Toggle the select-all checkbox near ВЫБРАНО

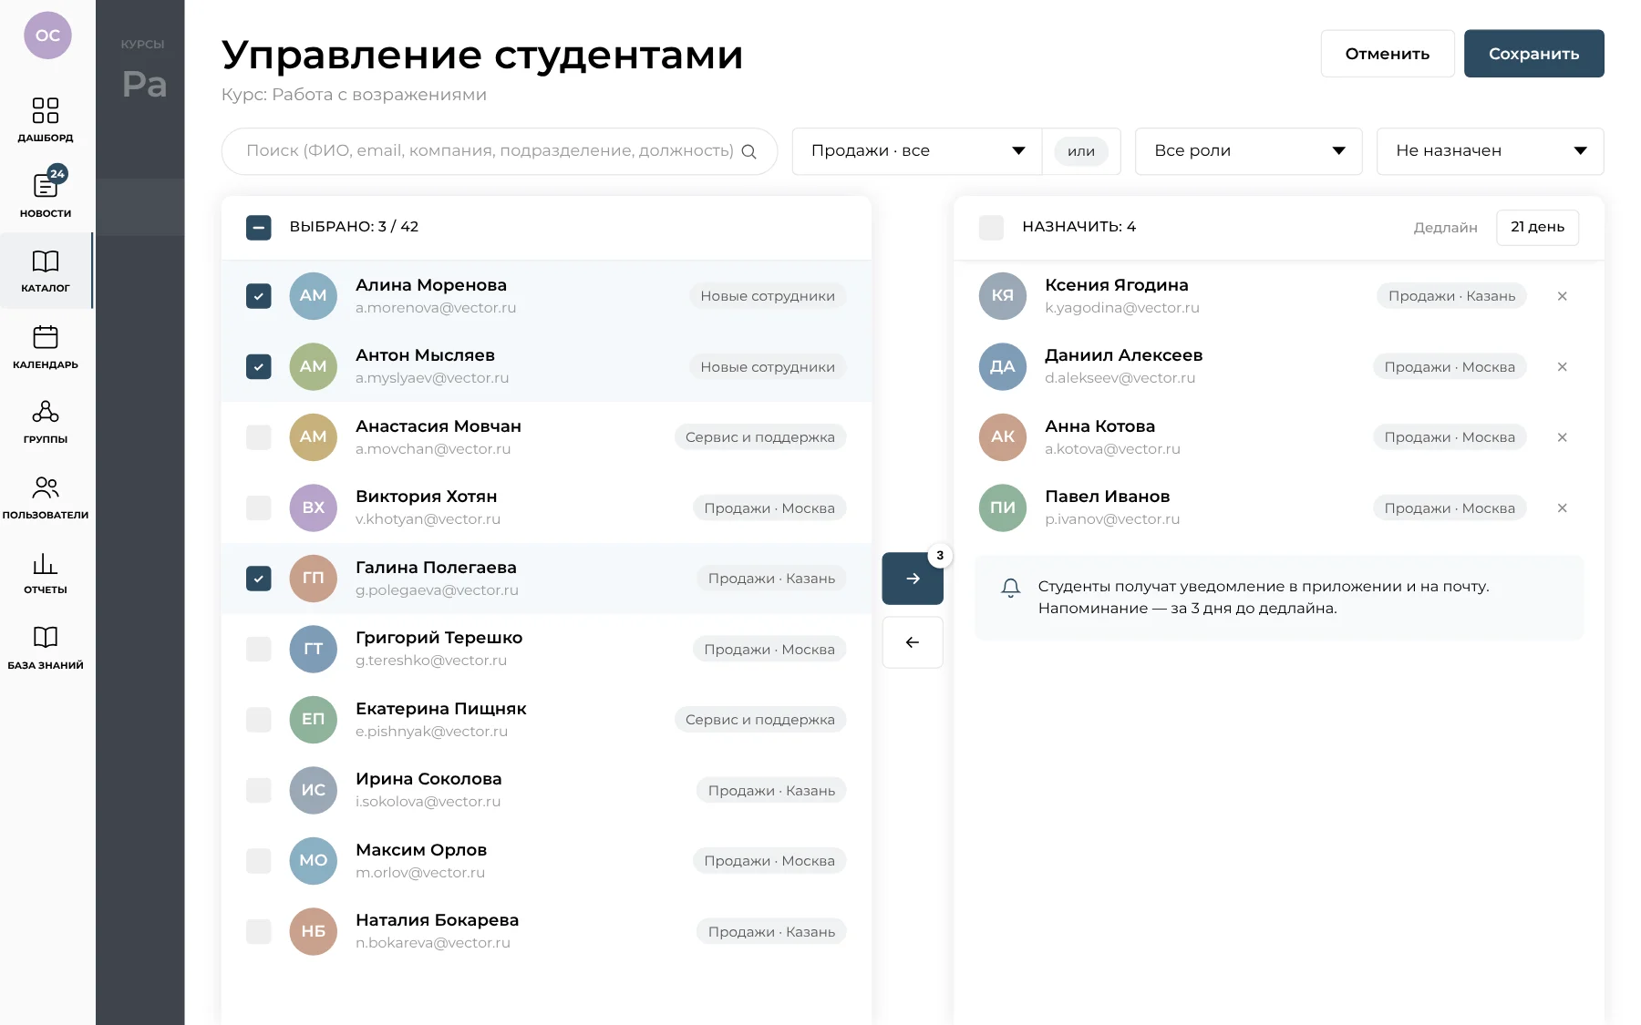click(x=259, y=227)
